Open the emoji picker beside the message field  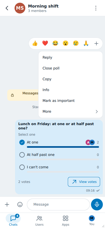pyautogui.click(x=20, y=204)
